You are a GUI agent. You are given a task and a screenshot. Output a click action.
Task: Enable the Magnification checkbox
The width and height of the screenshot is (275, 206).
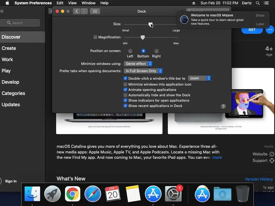pyautogui.click(x=95, y=37)
